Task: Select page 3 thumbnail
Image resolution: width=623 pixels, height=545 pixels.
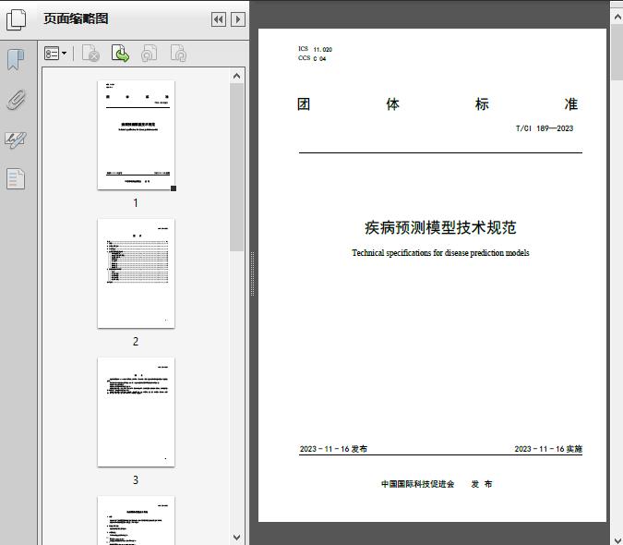Action: point(136,412)
